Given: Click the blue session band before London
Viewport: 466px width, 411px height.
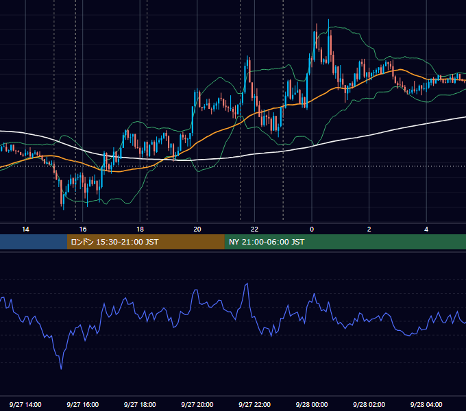Looking at the screenshot, I should tap(34, 242).
